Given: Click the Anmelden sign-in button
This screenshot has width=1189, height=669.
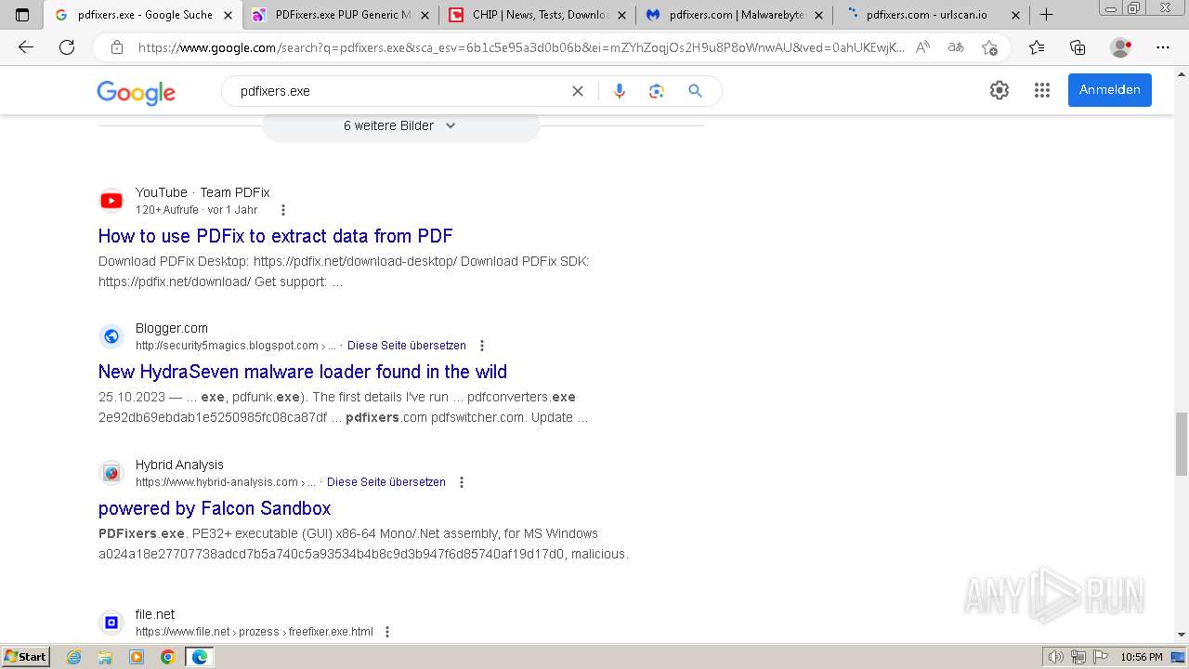Looking at the screenshot, I should (1109, 90).
